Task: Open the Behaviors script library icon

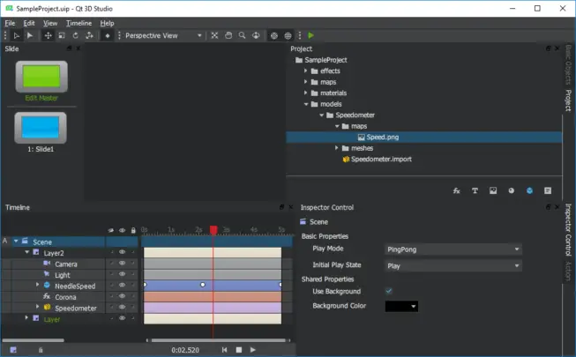Action: 548,190
